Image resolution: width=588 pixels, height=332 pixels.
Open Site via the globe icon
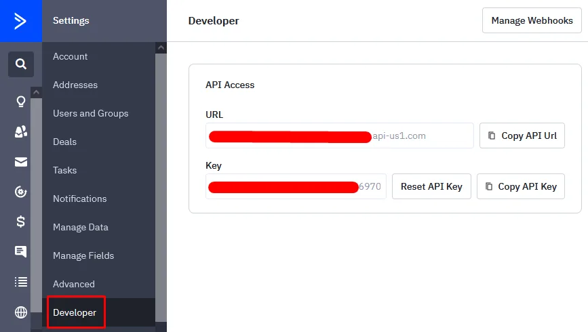coord(21,312)
